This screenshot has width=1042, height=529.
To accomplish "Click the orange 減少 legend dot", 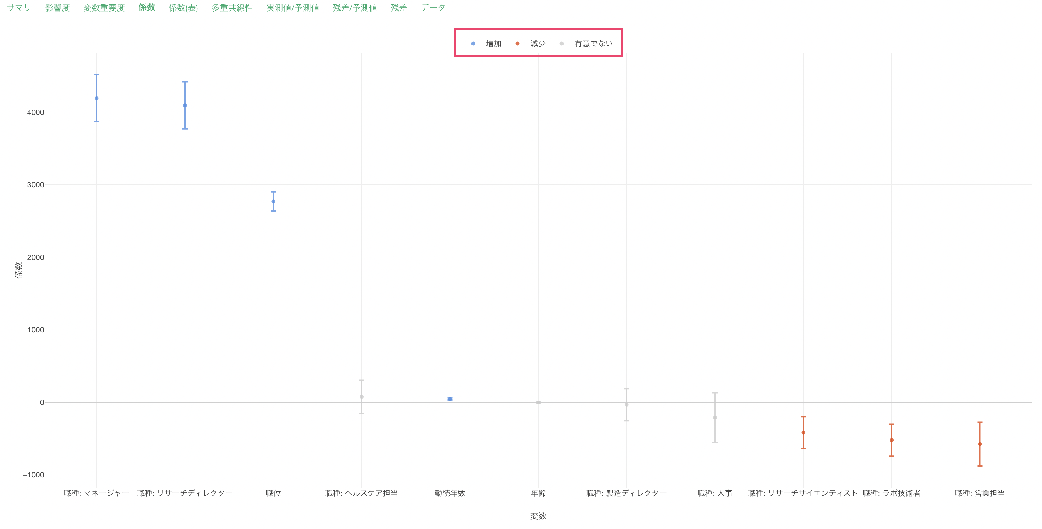I will (x=517, y=44).
